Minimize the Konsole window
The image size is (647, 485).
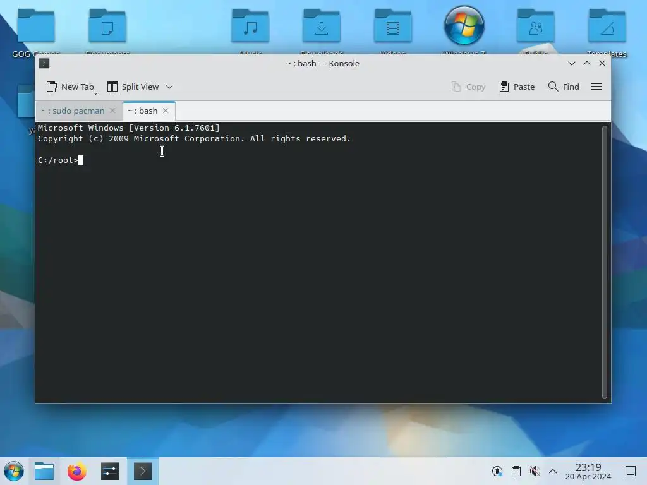click(x=571, y=63)
